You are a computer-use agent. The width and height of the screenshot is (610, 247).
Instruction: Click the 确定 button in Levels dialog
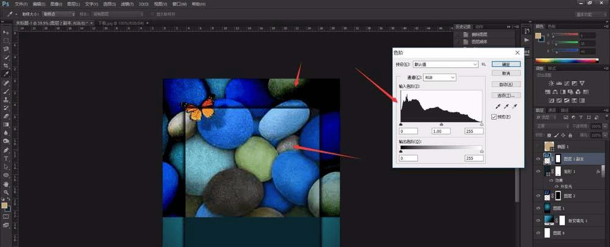pyautogui.click(x=506, y=63)
